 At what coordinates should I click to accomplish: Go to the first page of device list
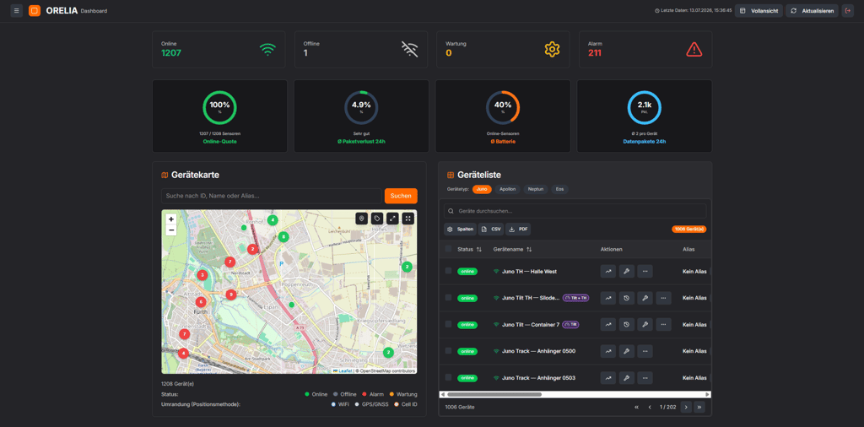pyautogui.click(x=636, y=407)
